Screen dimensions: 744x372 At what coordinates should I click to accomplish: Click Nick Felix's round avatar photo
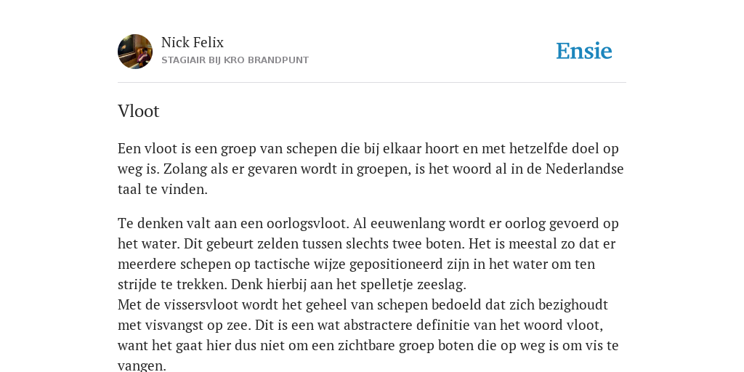135,52
